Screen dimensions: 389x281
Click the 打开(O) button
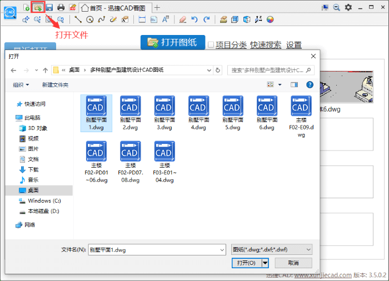coord(247,263)
